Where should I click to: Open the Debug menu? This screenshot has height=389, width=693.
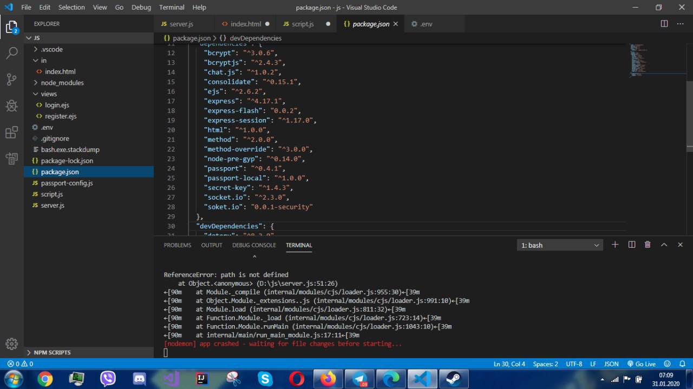(x=141, y=8)
